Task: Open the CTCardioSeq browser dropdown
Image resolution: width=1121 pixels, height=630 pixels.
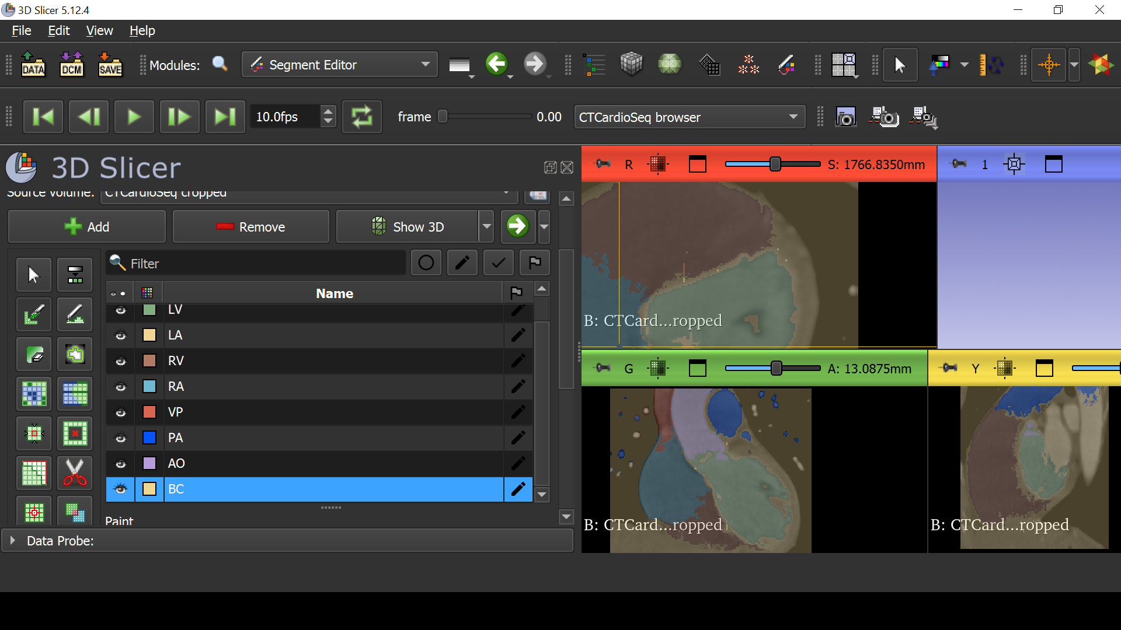Action: (x=689, y=117)
